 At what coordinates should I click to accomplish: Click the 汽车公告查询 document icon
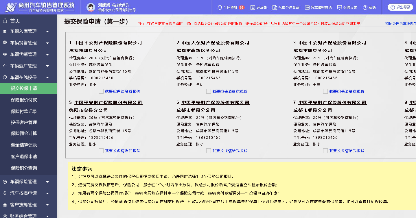click(275, 8)
